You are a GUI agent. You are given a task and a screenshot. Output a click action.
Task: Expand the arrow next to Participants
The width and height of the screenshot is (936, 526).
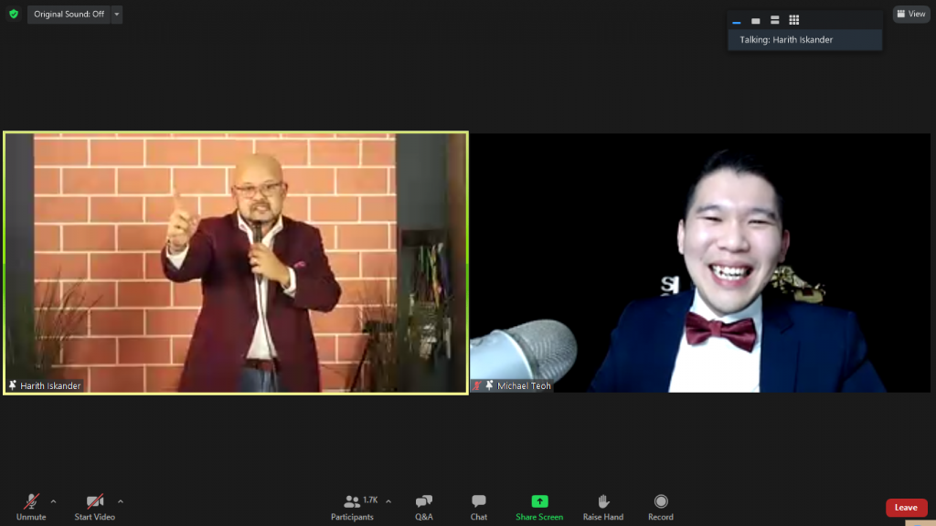point(388,501)
